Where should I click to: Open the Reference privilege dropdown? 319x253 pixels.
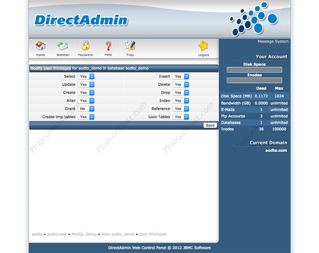coord(180,109)
